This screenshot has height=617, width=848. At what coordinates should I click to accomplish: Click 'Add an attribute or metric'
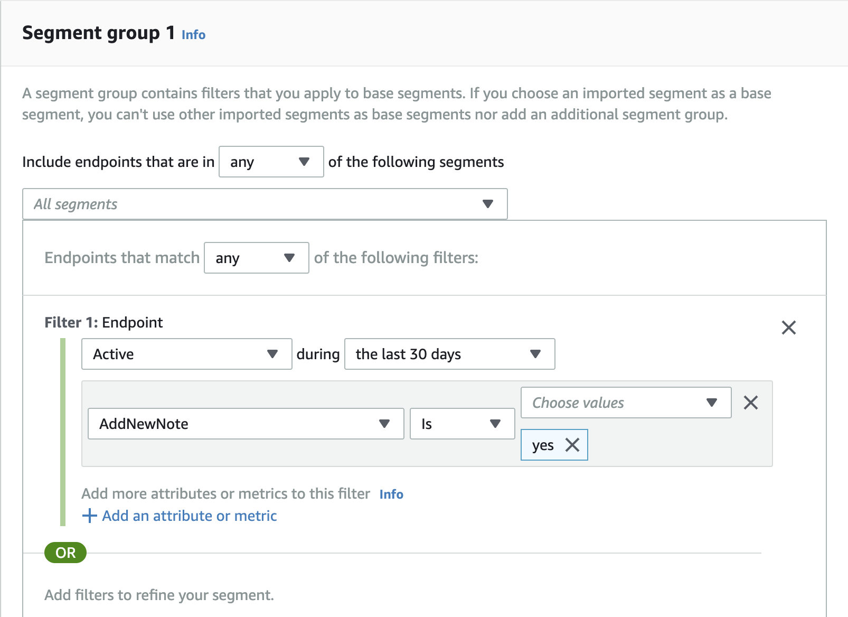coord(189,516)
